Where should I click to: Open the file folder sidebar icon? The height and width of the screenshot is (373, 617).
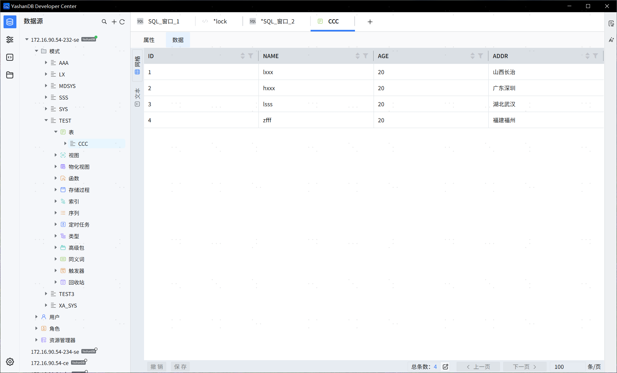point(10,75)
